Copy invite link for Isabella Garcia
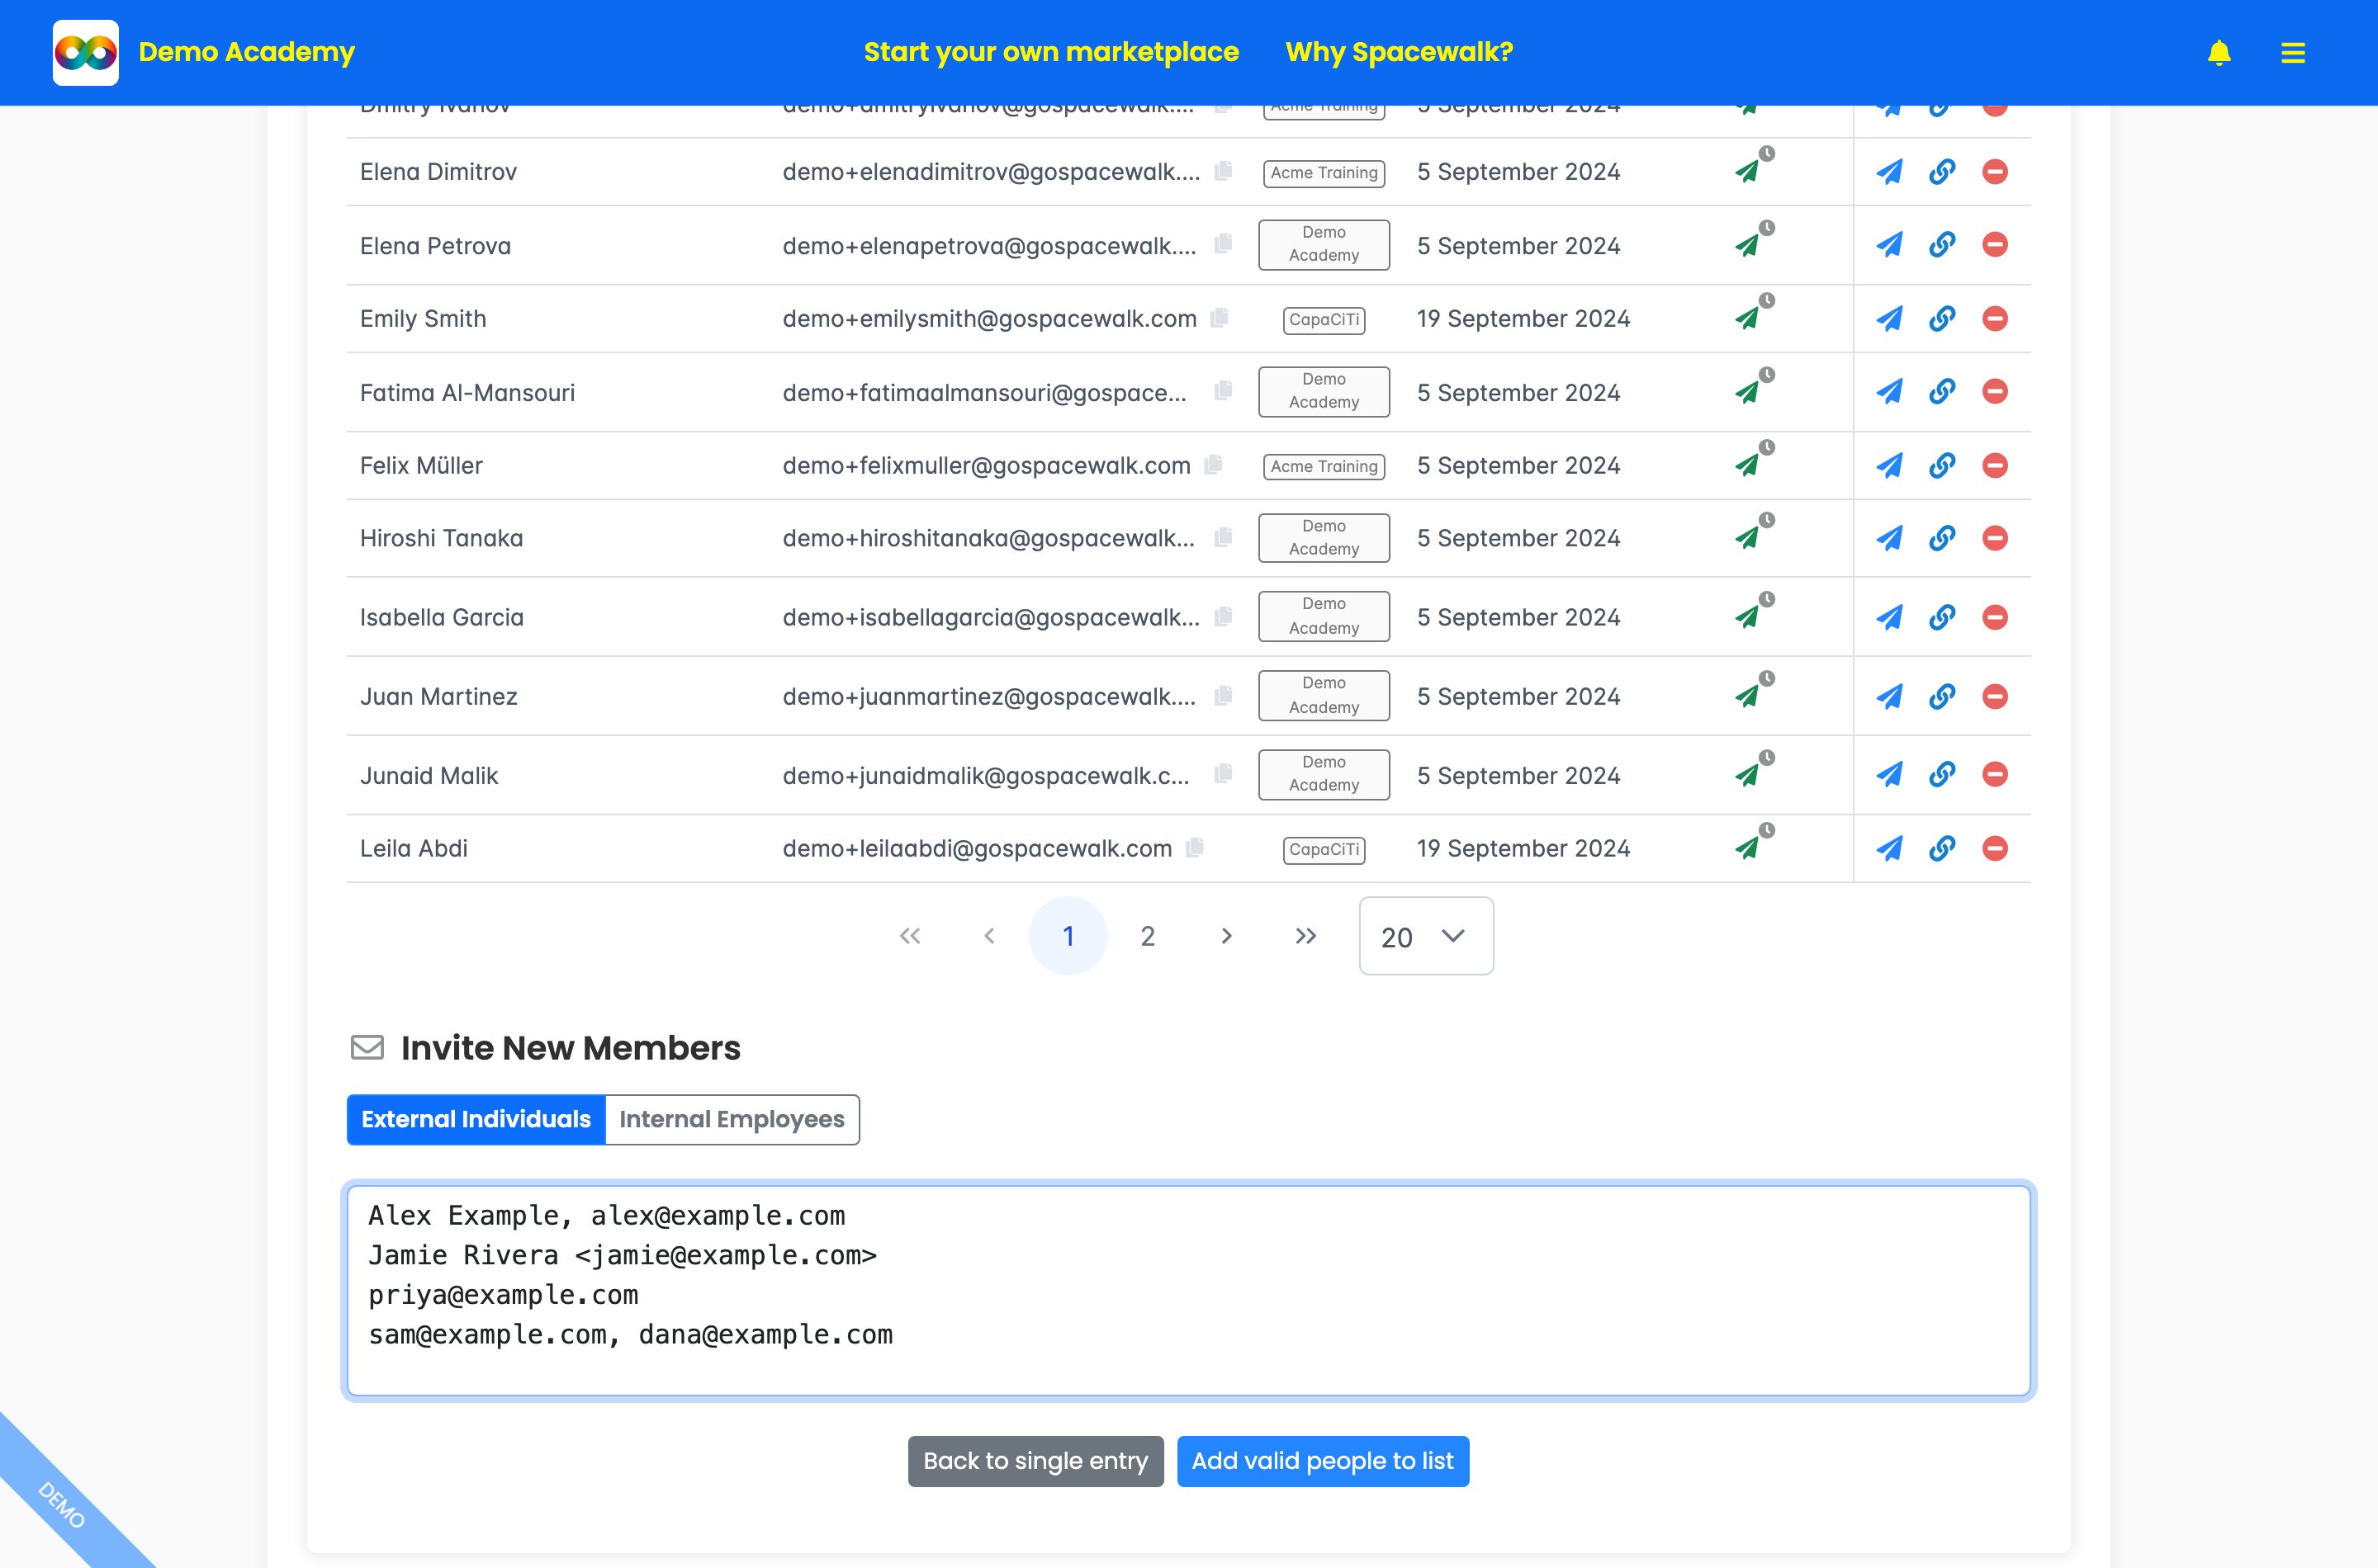Image resolution: width=2378 pixels, height=1568 pixels. click(1942, 618)
